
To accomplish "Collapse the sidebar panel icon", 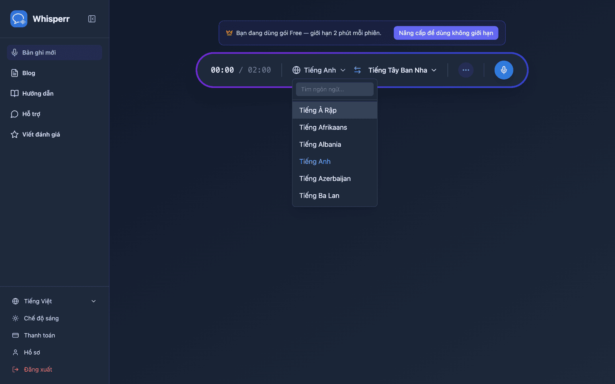I will click(x=92, y=19).
